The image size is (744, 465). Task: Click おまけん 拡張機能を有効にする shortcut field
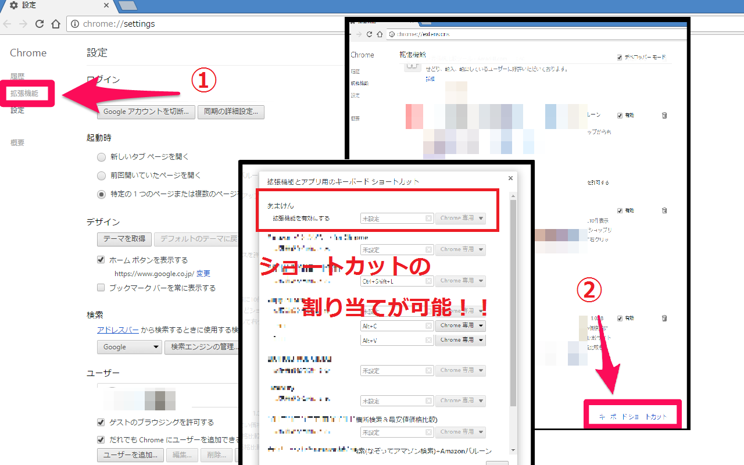(x=397, y=219)
